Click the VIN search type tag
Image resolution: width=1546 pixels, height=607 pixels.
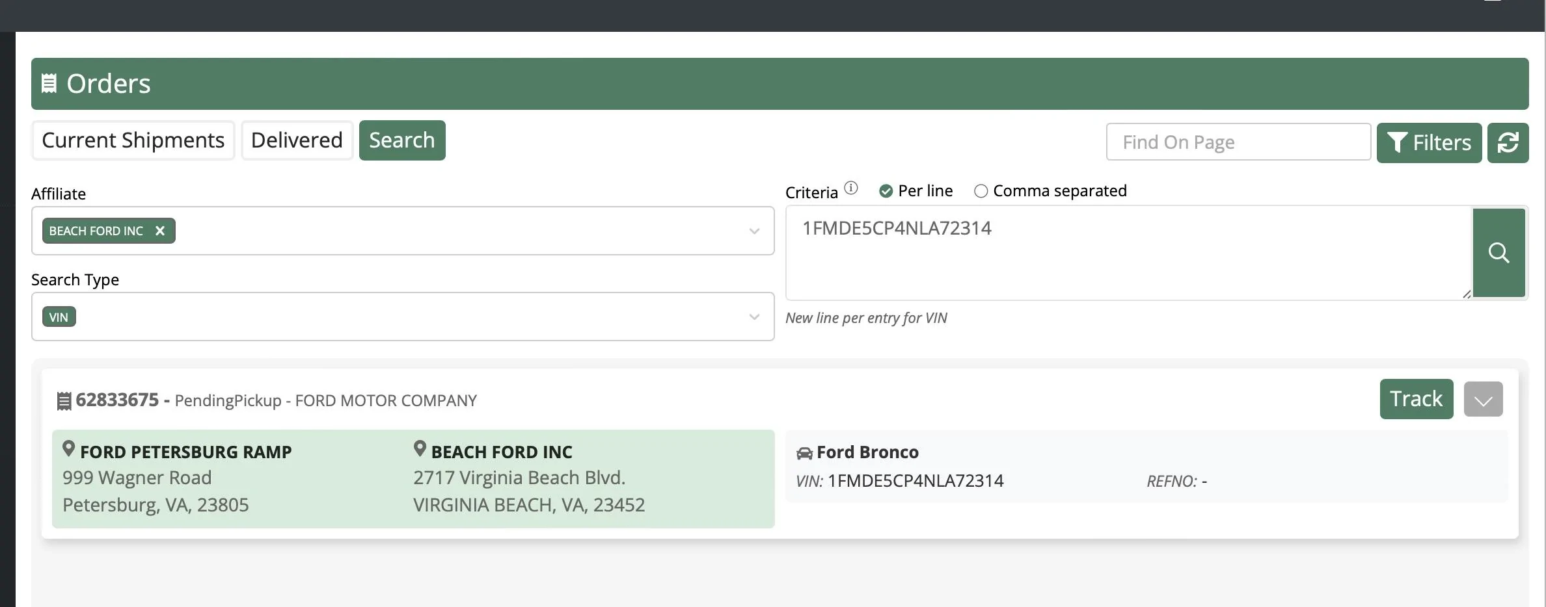[x=59, y=317]
